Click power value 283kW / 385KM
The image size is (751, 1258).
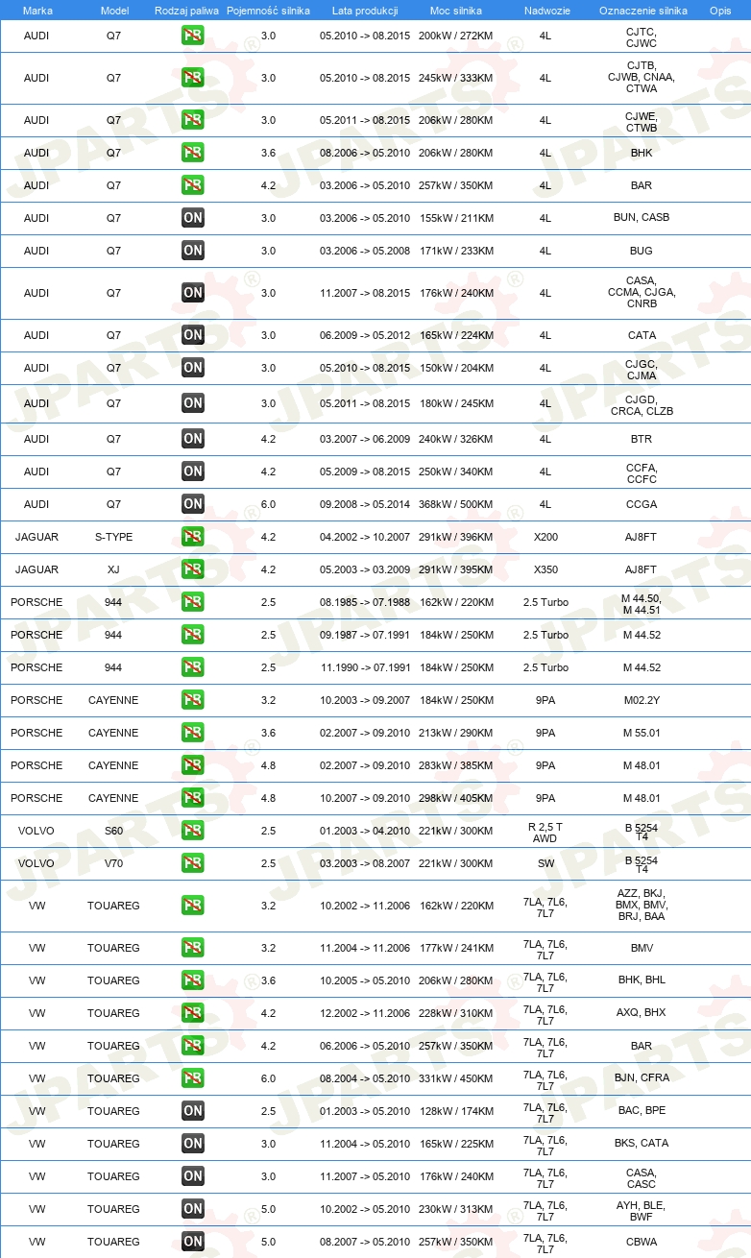[456, 765]
